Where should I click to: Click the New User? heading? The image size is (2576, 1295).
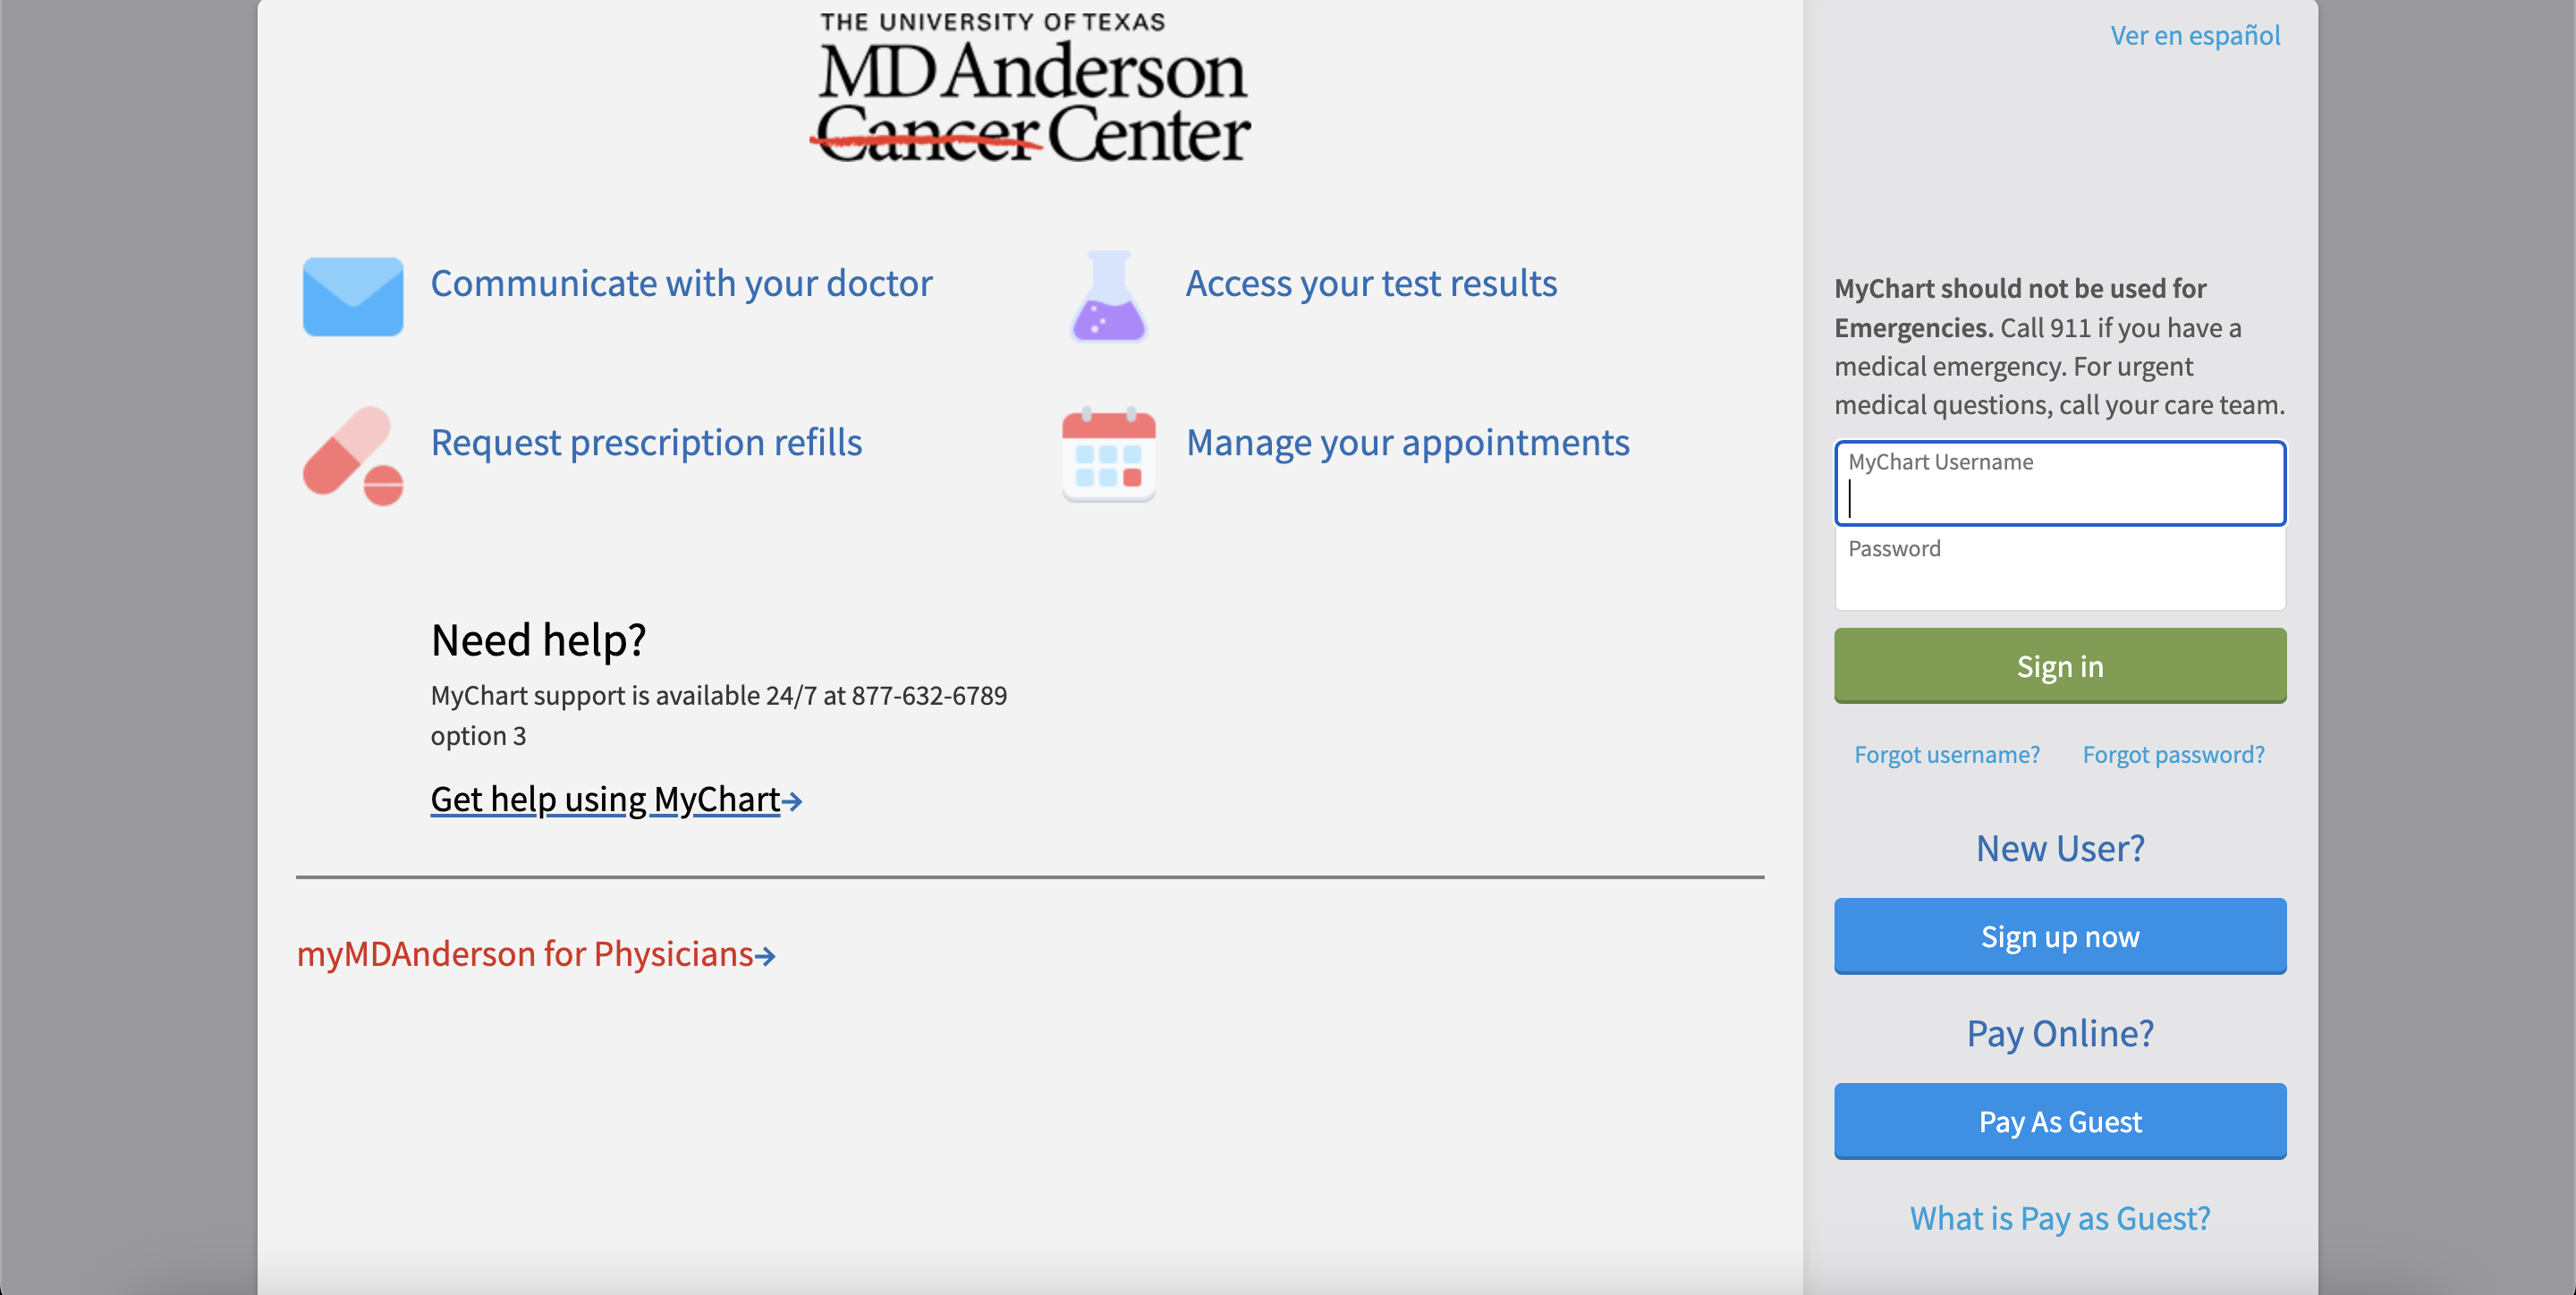(x=2060, y=849)
